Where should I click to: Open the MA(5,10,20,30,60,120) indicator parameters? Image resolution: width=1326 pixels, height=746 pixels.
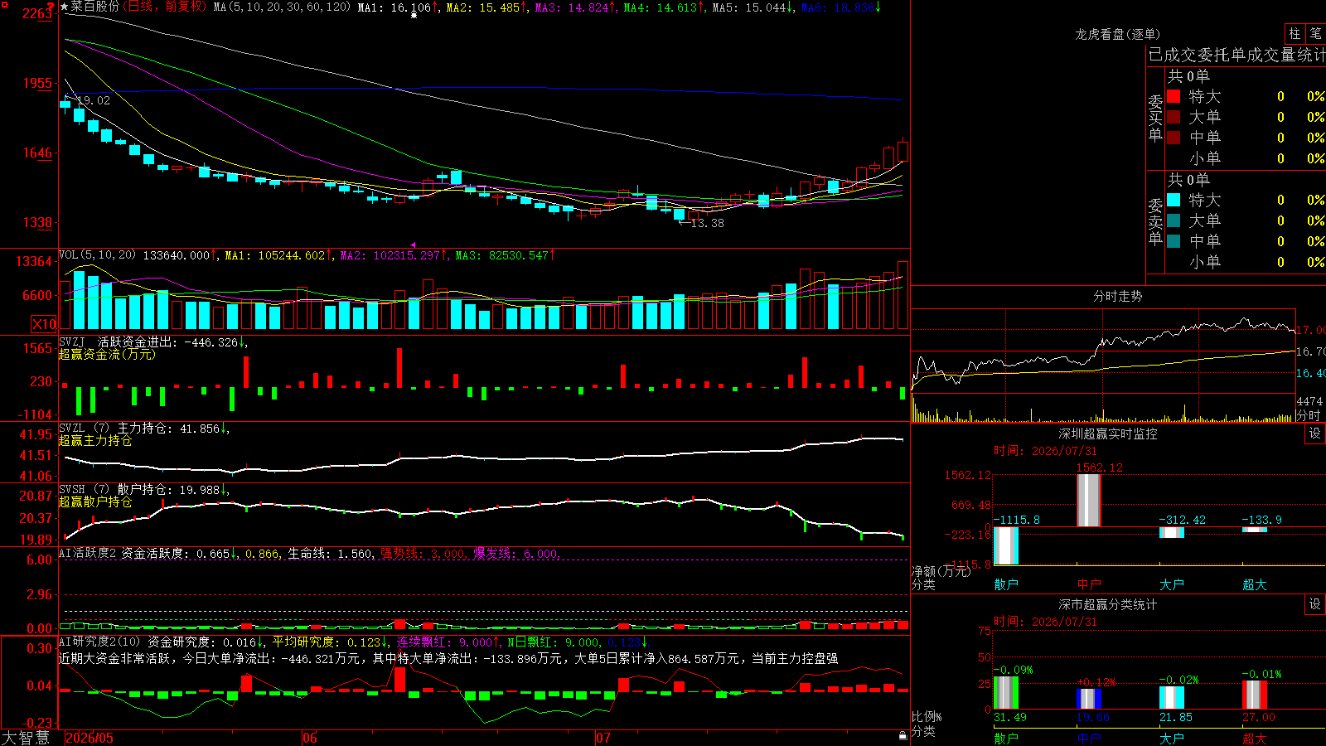[282, 7]
